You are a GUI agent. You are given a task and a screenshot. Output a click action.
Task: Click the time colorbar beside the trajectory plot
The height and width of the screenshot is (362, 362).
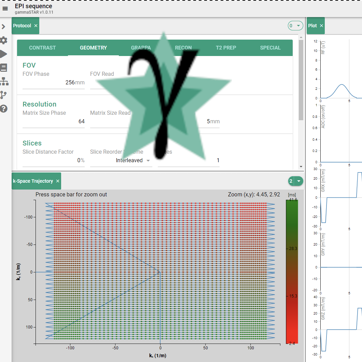pyautogui.click(x=292, y=271)
